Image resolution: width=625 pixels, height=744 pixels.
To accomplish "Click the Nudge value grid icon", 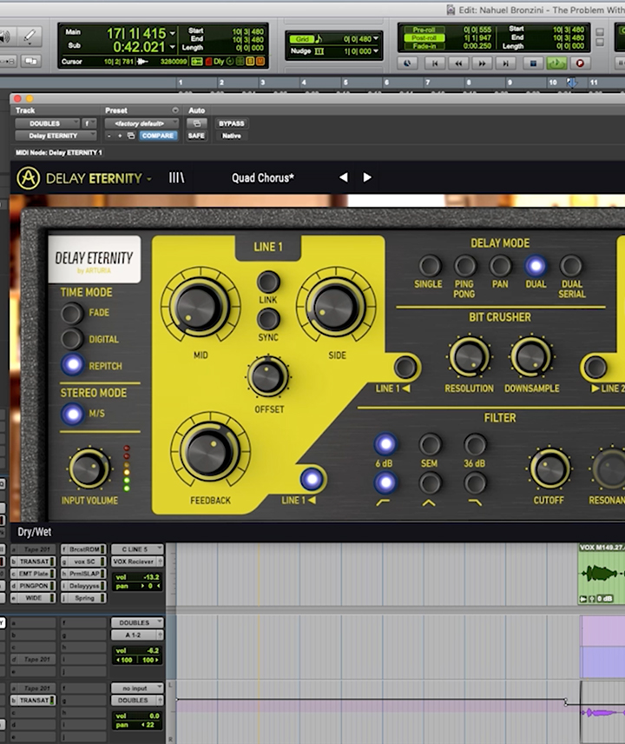I will (319, 51).
